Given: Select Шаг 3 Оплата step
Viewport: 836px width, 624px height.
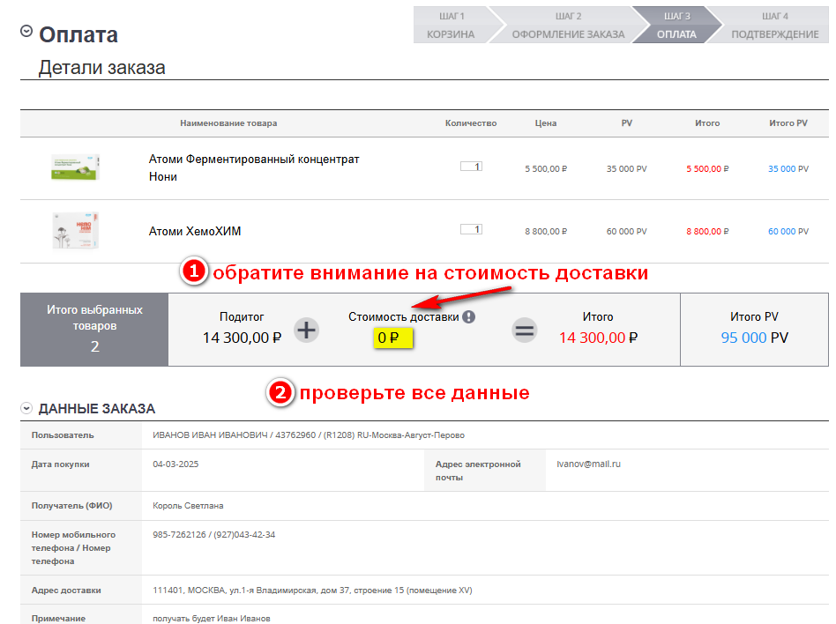Looking at the screenshot, I should point(676,26).
